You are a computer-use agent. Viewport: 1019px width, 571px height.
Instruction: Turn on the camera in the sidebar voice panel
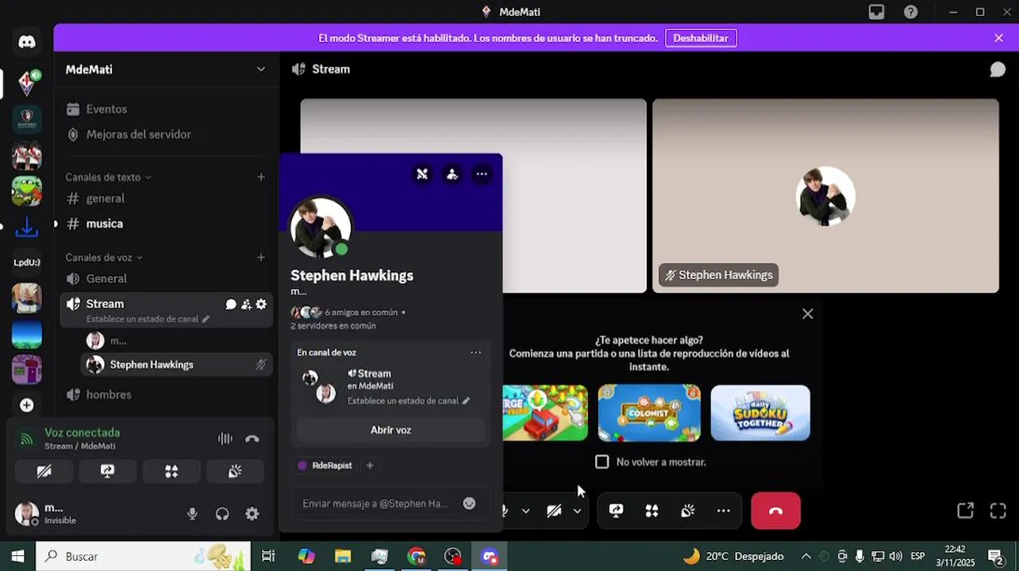tap(44, 471)
